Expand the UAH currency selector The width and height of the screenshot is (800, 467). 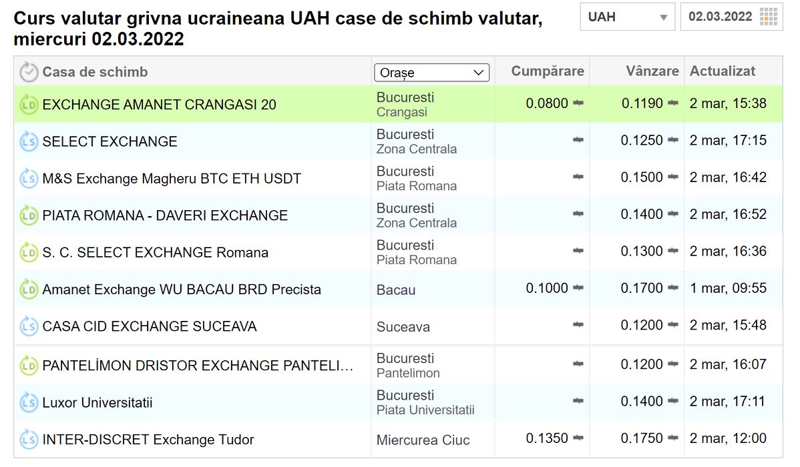pos(627,17)
